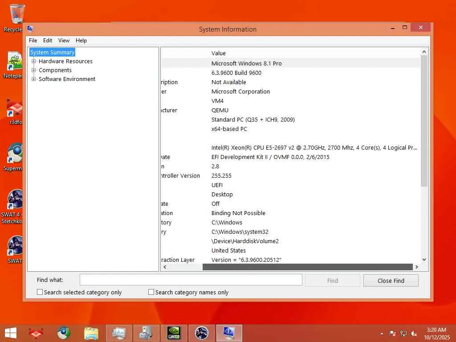Click the muted volume tray icon
This screenshot has height=342, width=456.
pyautogui.click(x=414, y=334)
